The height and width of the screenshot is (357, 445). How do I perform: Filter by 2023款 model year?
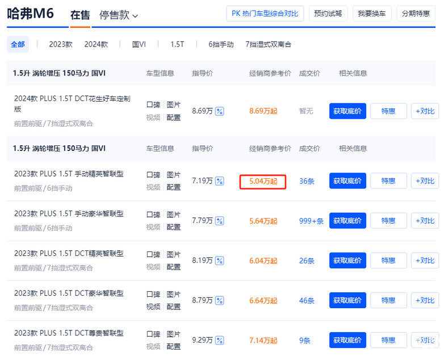pos(61,44)
